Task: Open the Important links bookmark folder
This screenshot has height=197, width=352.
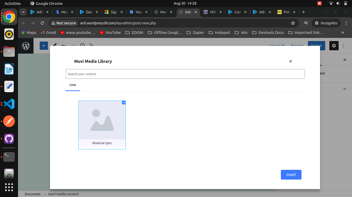Action: click(x=306, y=33)
